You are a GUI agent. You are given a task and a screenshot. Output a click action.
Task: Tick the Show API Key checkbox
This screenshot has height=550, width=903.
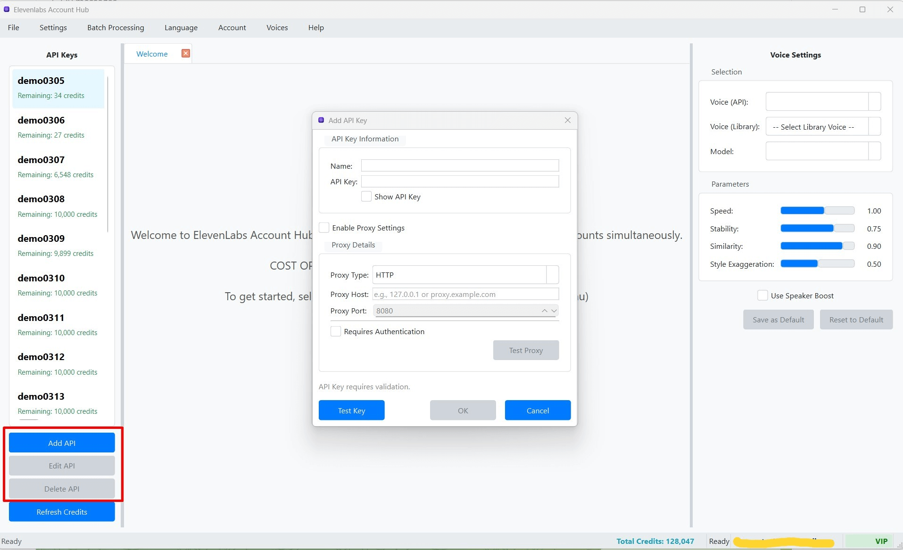[x=366, y=197]
